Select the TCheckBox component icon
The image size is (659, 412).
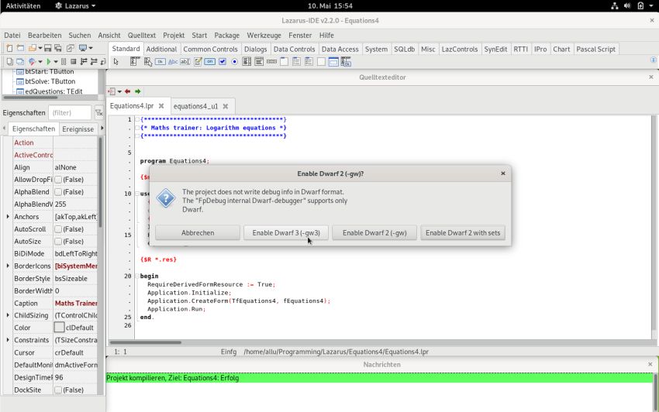pos(223,62)
